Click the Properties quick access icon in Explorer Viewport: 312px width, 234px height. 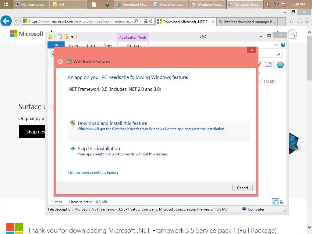(x=60, y=37)
